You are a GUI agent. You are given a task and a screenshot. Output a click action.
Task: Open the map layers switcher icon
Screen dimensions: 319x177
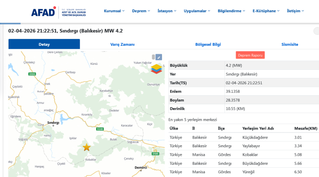click(157, 69)
